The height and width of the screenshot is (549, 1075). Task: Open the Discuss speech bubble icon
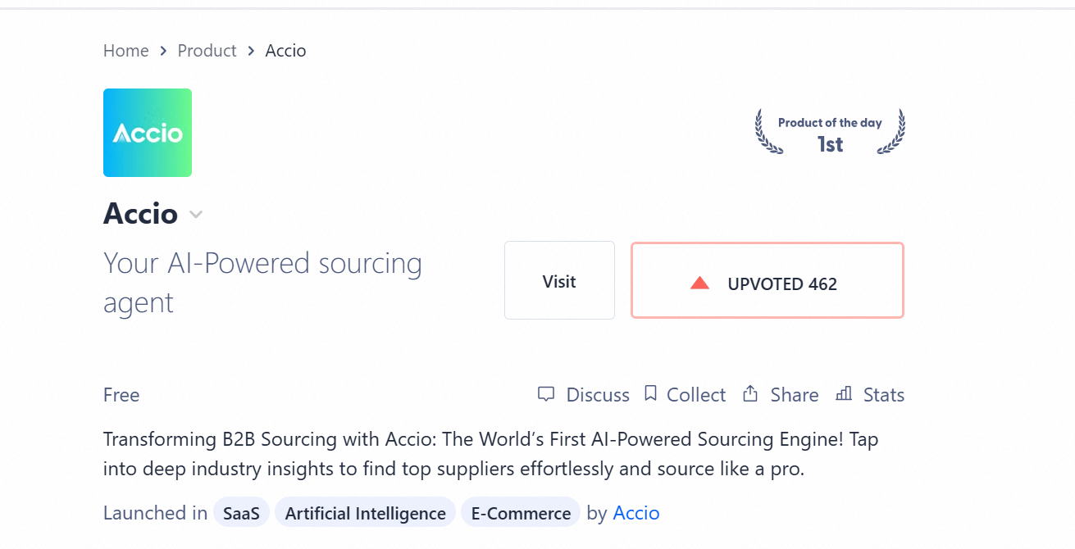click(x=545, y=394)
